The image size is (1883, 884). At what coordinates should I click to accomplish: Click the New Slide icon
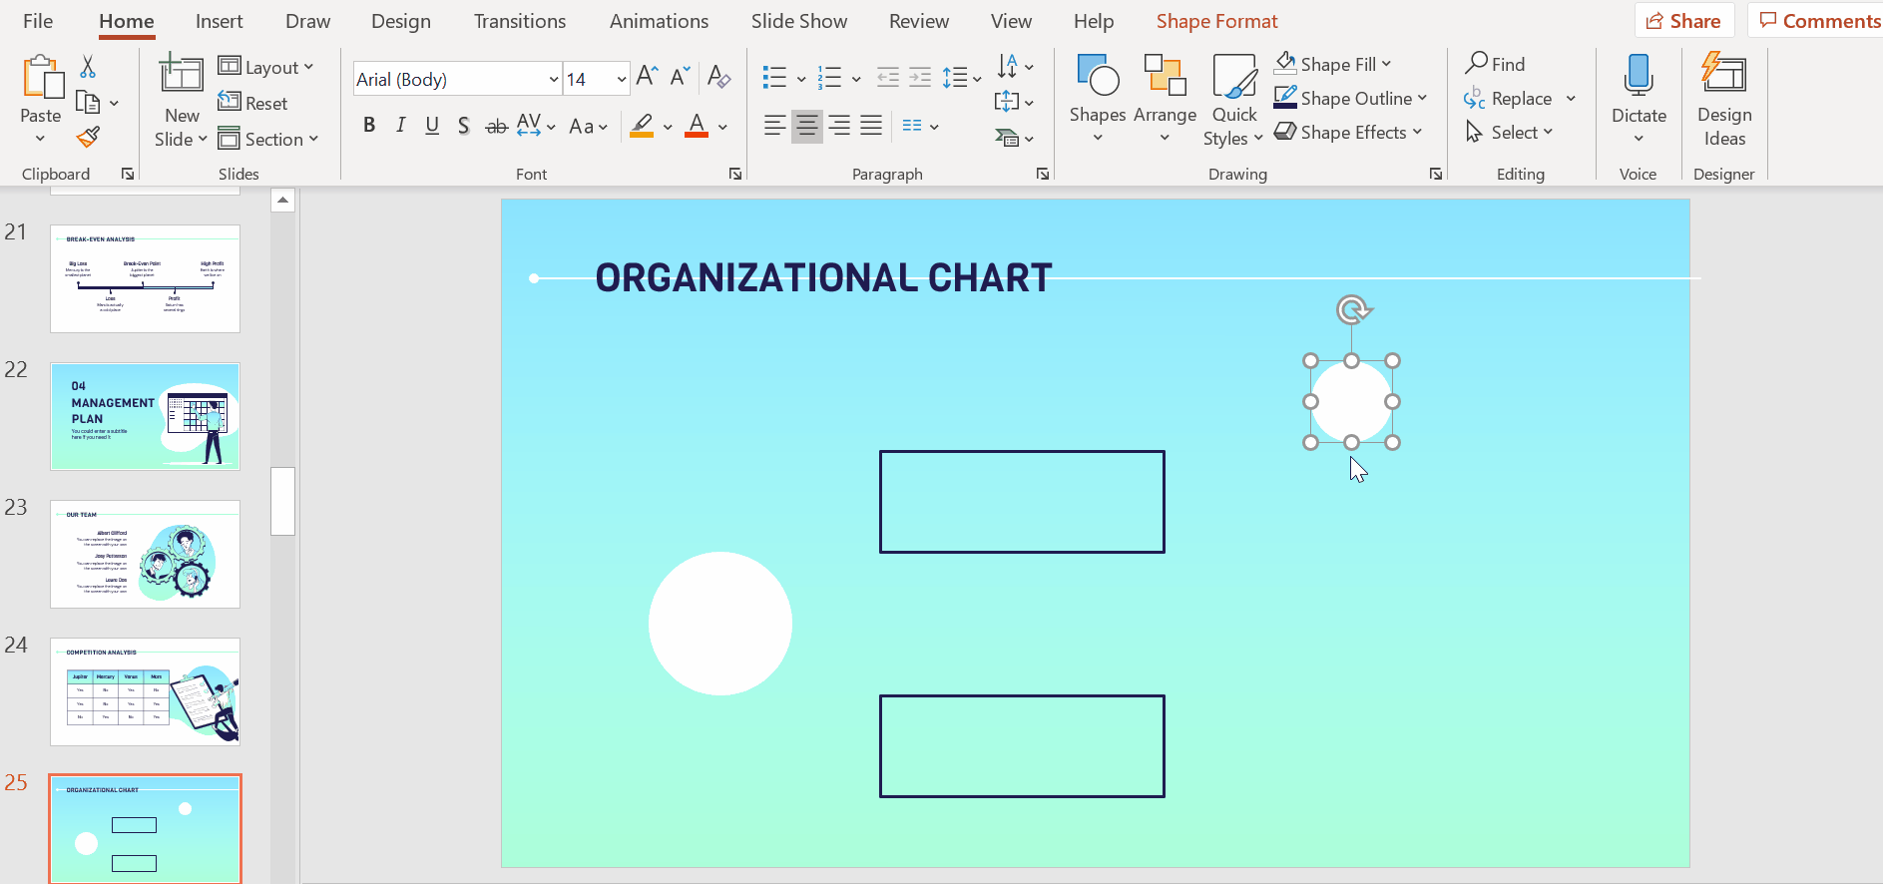[x=182, y=76]
